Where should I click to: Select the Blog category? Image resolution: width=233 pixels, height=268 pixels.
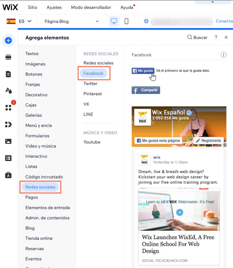coord(30,228)
